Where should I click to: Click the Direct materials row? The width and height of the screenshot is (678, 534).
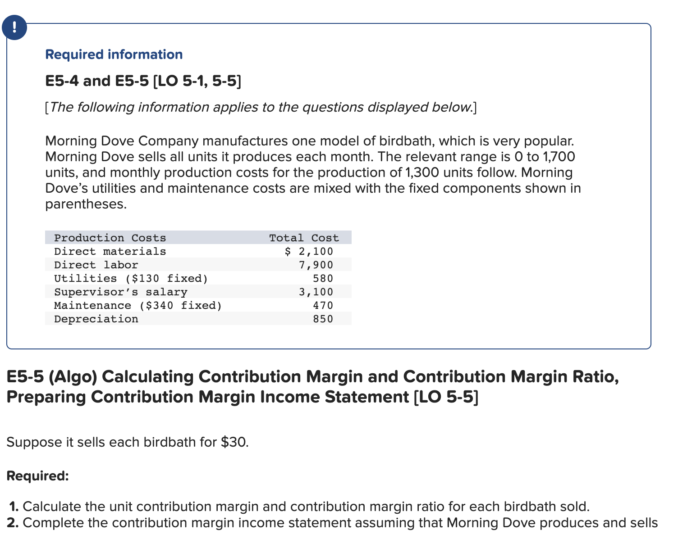pyautogui.click(x=110, y=251)
